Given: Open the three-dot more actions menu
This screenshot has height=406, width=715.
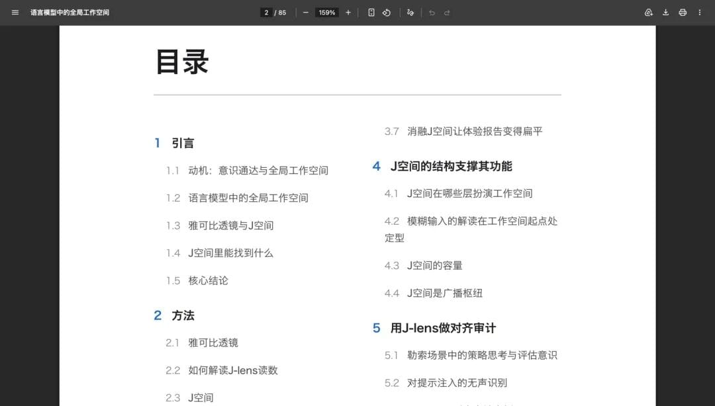Looking at the screenshot, I should pos(700,13).
